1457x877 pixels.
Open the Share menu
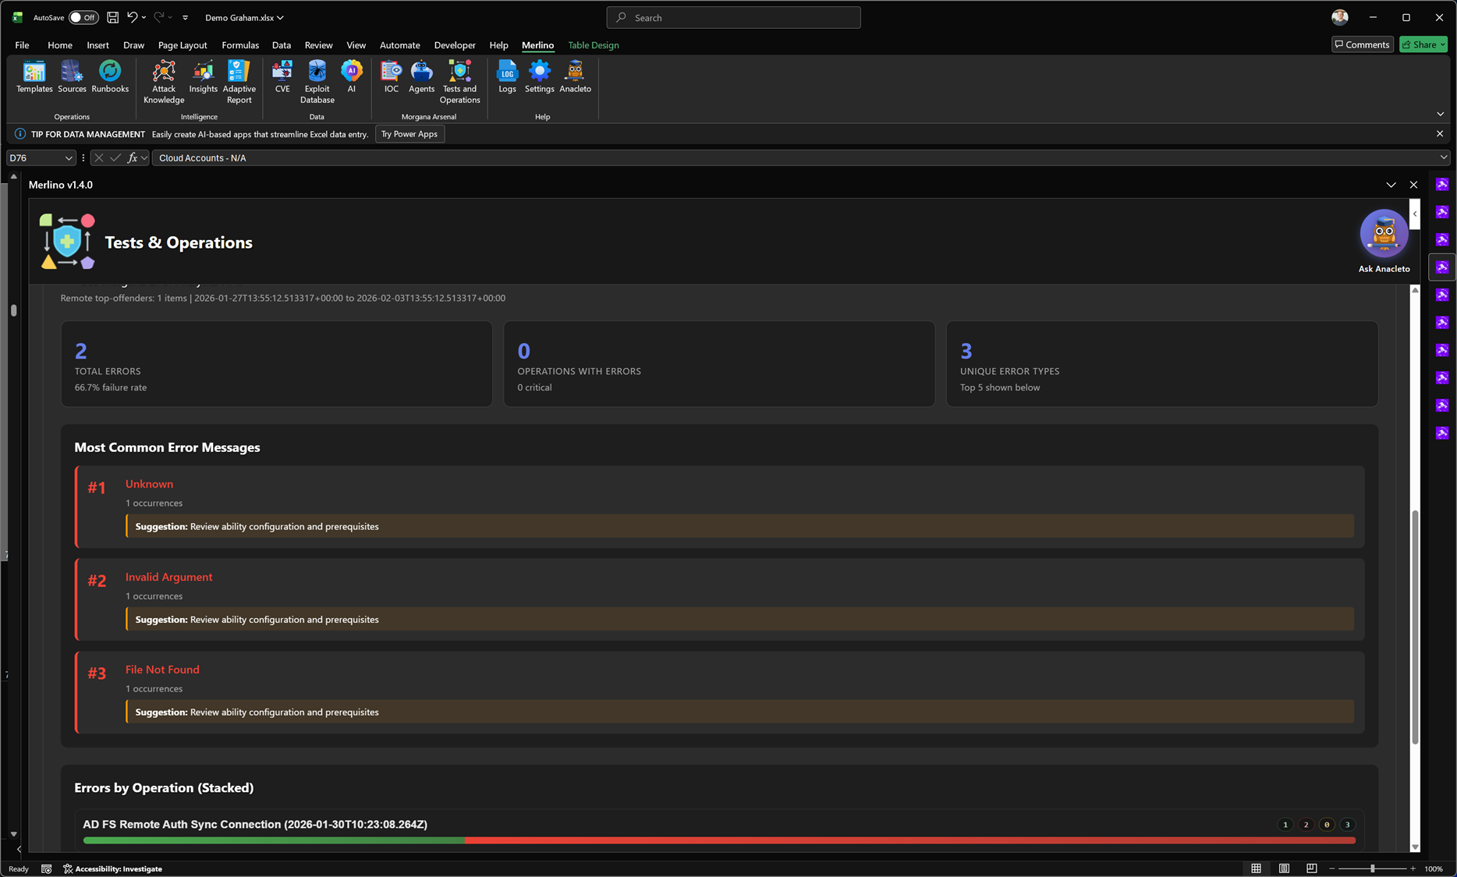(1423, 44)
